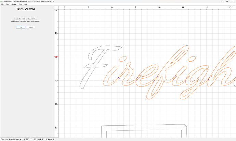Open the Help menu
This screenshot has height=141, width=236.
25,4
